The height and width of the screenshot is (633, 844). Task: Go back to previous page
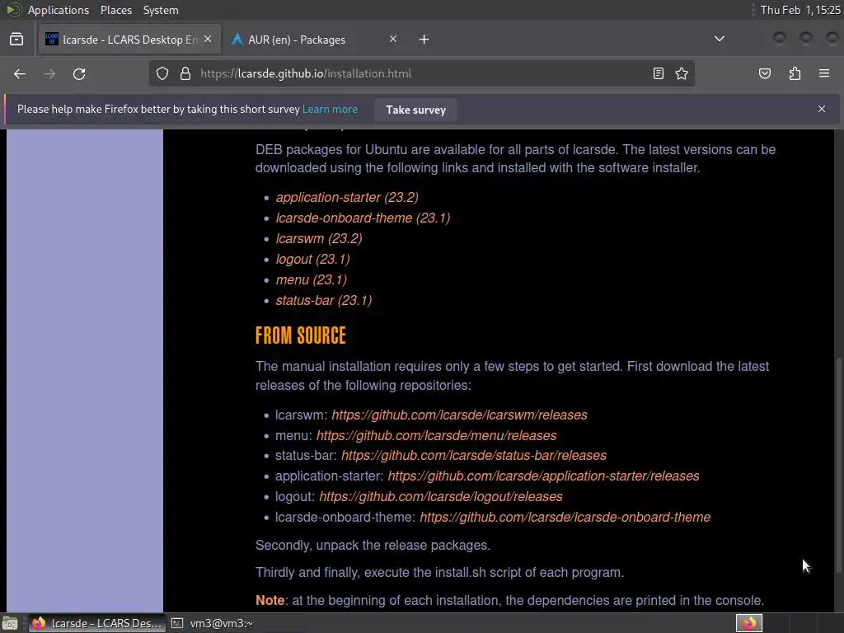(x=20, y=73)
